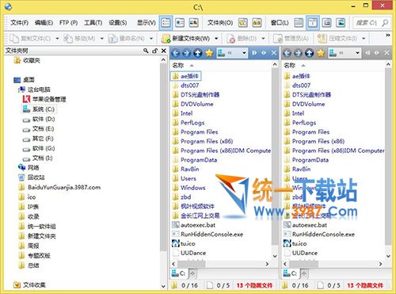Open dropdown arrow next to 压缩文件
396x294 pixels.
point(364,39)
